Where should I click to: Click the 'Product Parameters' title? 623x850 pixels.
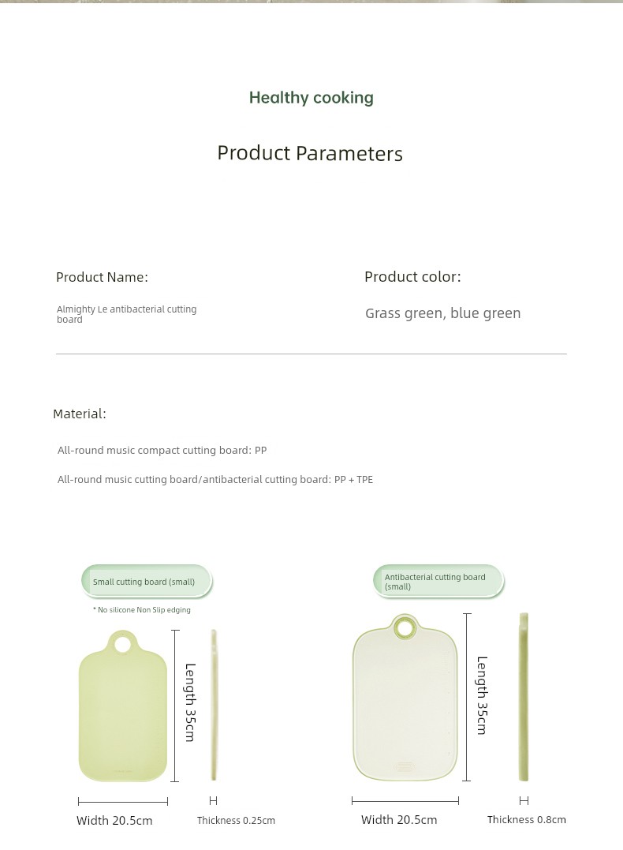tap(310, 153)
